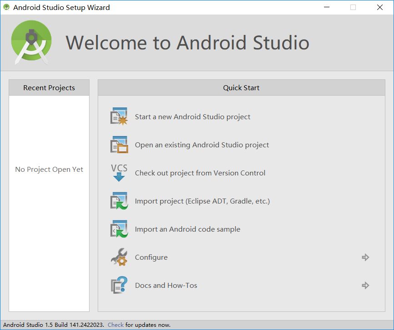
Task: Click the Docs and How-Tos question mark icon
Action: click(x=119, y=285)
